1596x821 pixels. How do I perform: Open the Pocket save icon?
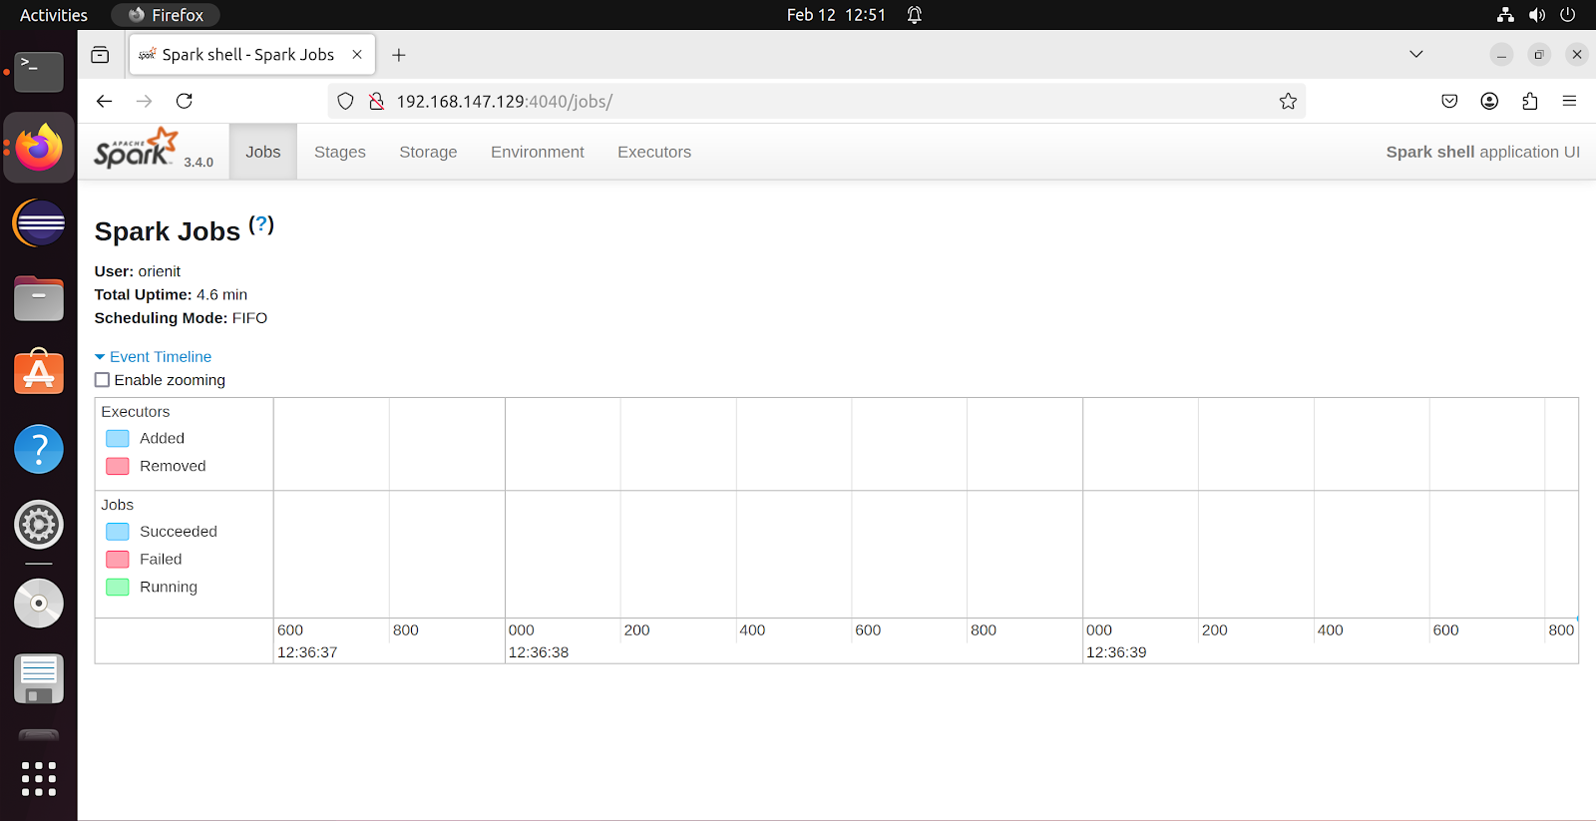[1449, 101]
